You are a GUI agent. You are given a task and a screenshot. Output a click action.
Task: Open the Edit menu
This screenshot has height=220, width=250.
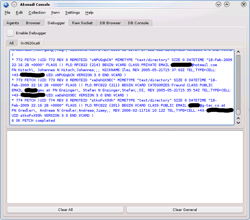[x=19, y=13]
